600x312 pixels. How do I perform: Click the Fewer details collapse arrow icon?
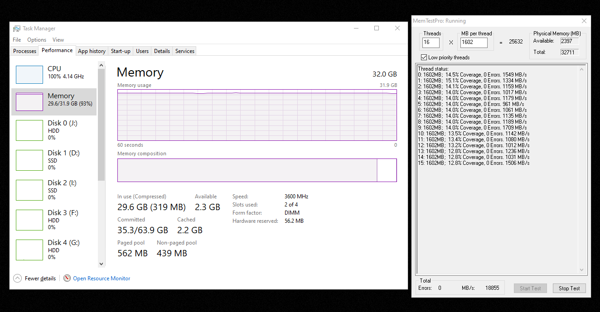(x=17, y=278)
